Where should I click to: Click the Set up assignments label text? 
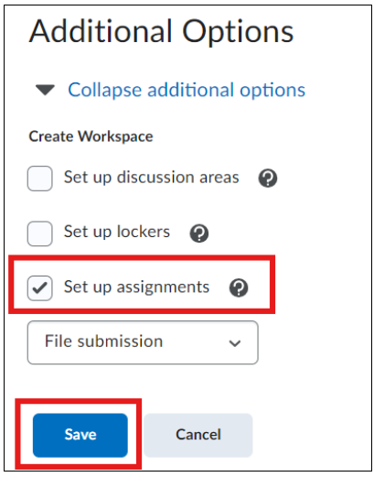[x=136, y=287]
